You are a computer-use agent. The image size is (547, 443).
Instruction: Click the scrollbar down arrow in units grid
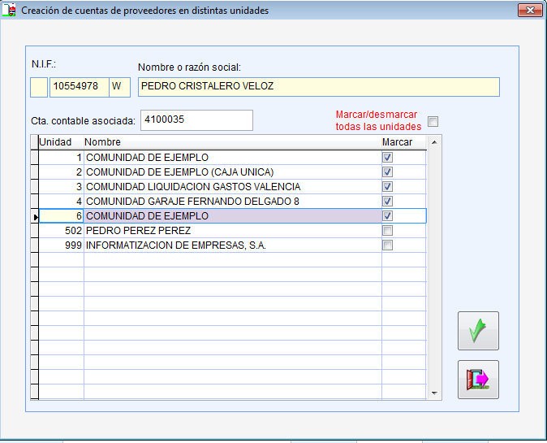[x=434, y=393]
